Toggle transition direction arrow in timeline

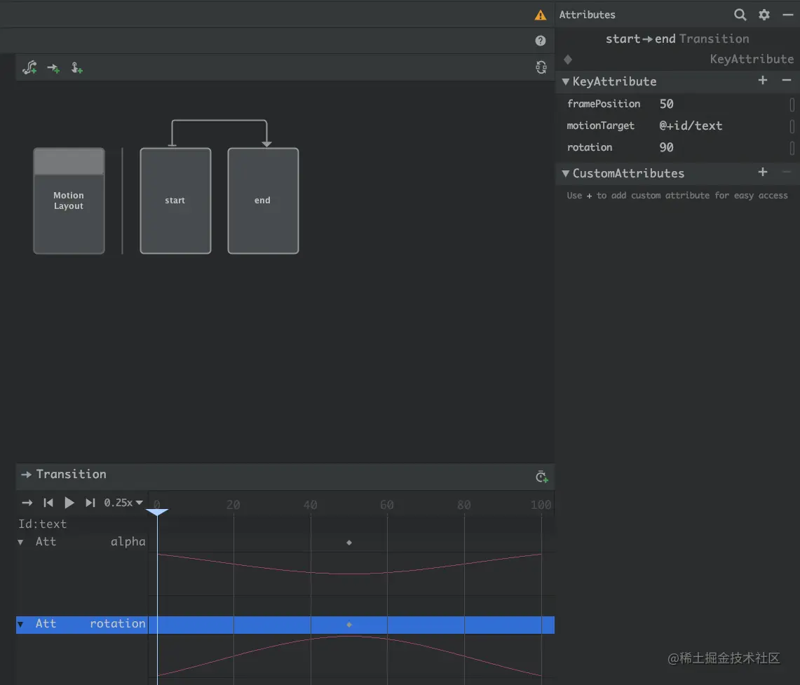[27, 503]
